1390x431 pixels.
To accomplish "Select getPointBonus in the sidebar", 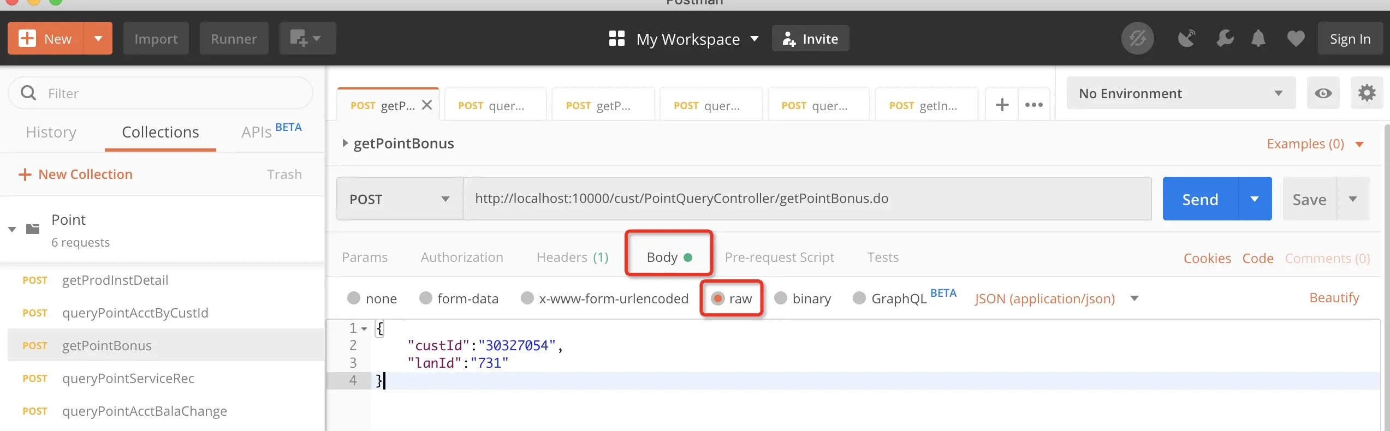I will click(166, 345).
